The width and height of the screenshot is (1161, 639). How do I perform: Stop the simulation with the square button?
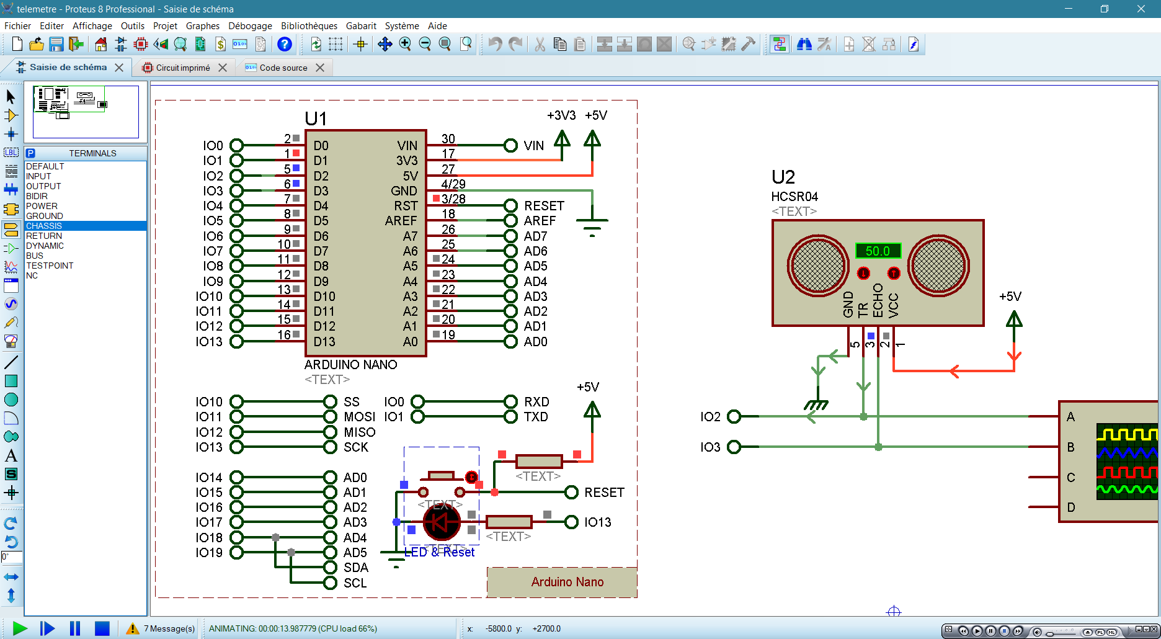[102, 628]
